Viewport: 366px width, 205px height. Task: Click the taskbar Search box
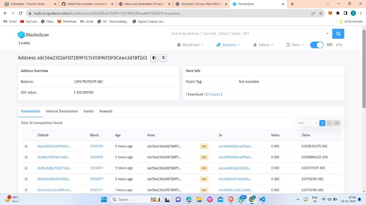(136, 199)
